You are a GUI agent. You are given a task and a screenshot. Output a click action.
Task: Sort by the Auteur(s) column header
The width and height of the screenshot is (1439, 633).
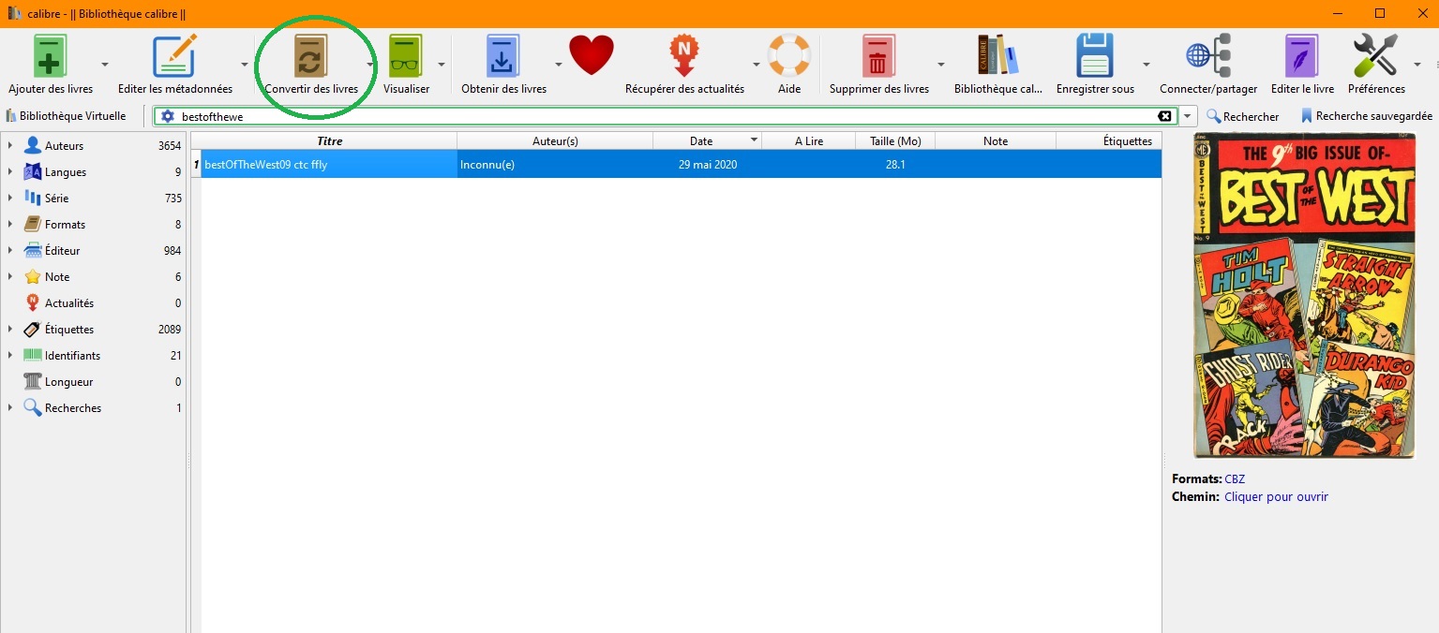tap(555, 141)
